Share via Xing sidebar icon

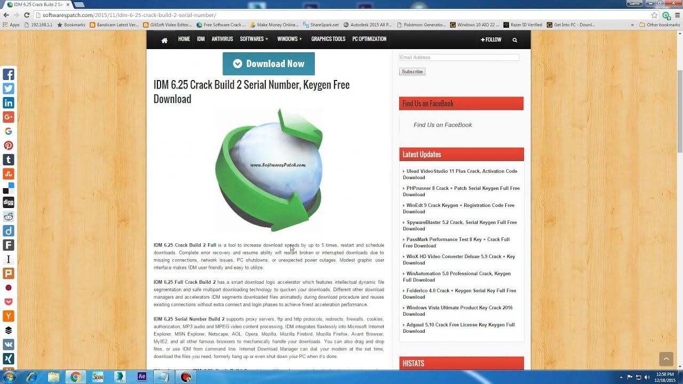(x=9, y=359)
